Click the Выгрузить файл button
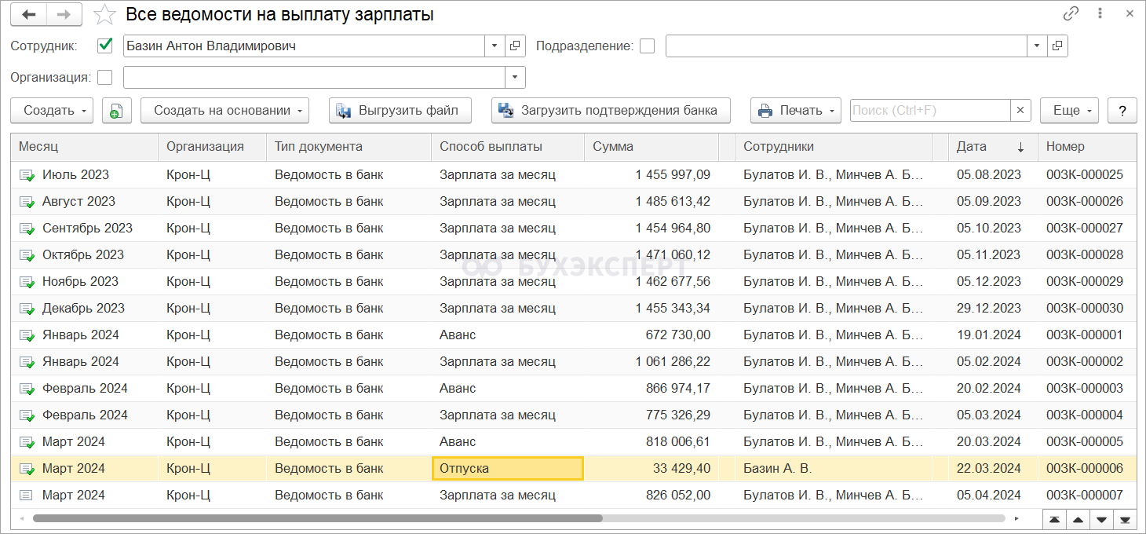Screen dimensions: 1146x534 coord(400,111)
